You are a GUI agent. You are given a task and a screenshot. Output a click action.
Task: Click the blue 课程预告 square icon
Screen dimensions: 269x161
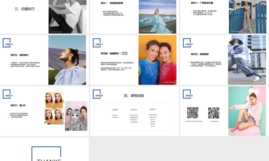pos(187,94)
